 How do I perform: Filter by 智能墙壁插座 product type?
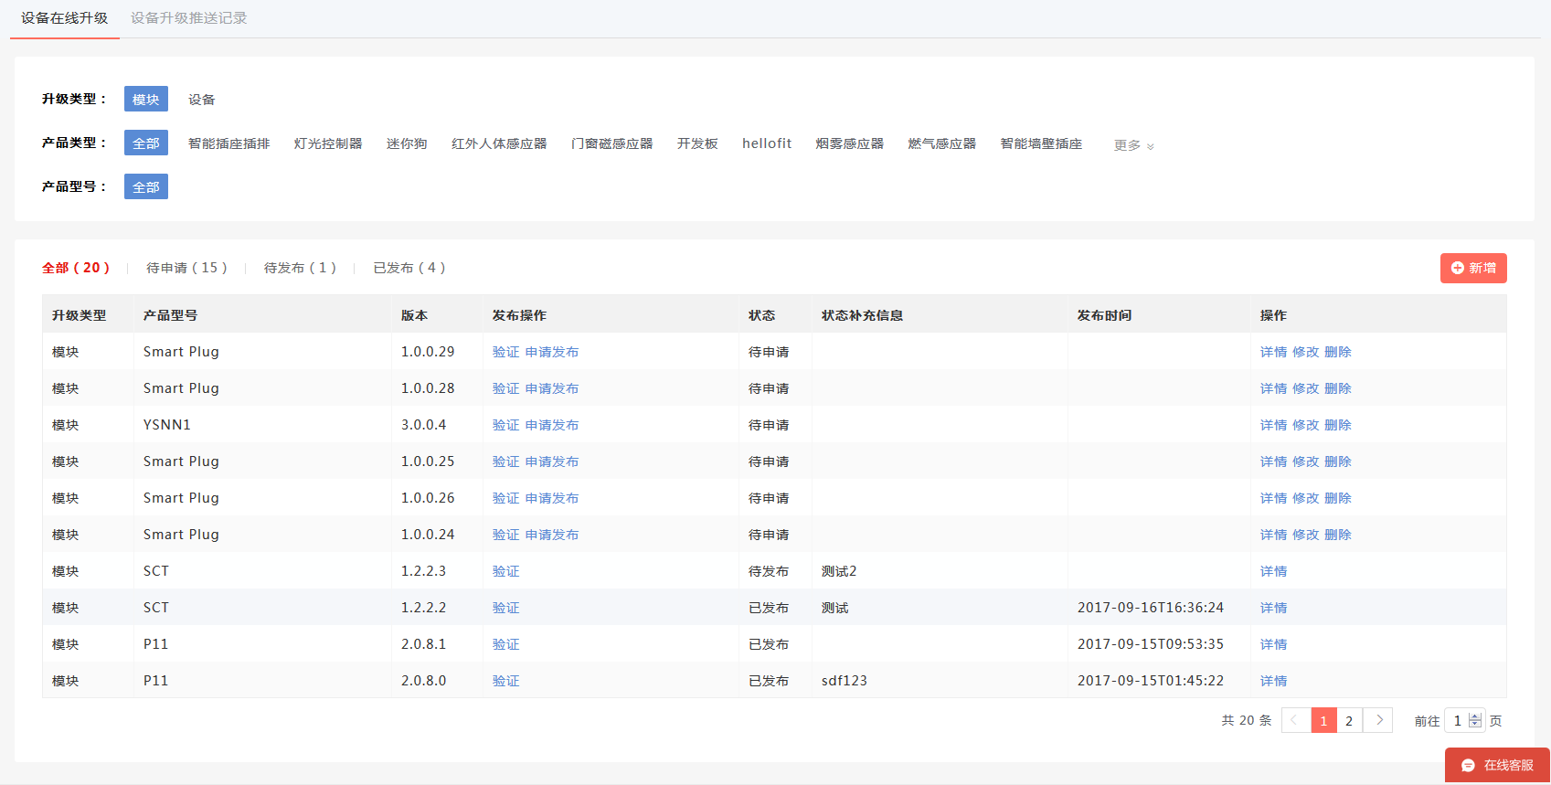point(1041,143)
